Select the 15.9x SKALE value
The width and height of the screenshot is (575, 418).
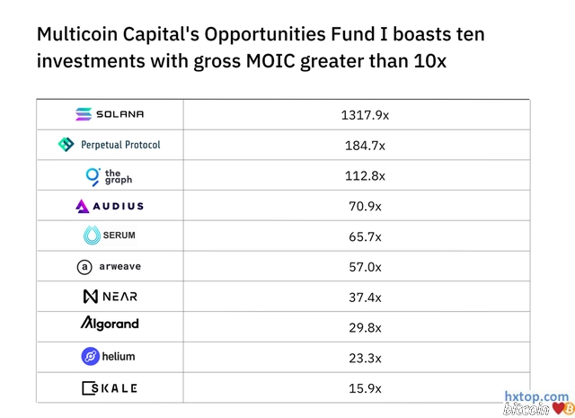pos(363,388)
